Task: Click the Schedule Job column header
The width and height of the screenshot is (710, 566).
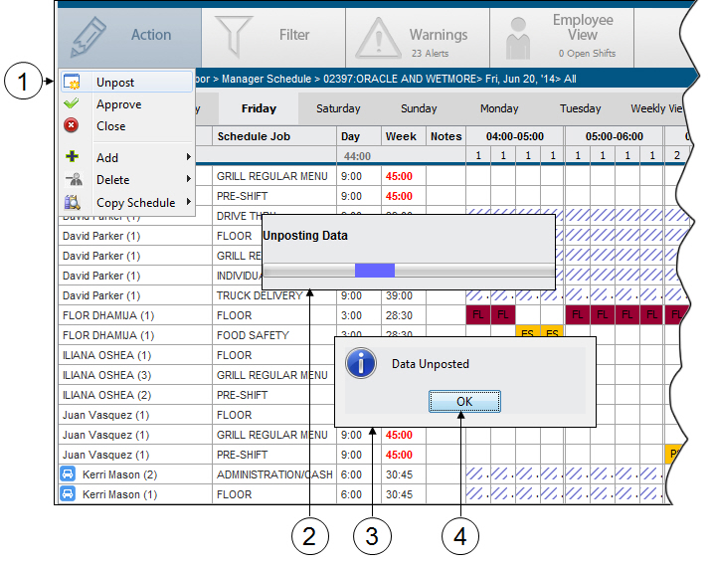Action: [x=273, y=136]
